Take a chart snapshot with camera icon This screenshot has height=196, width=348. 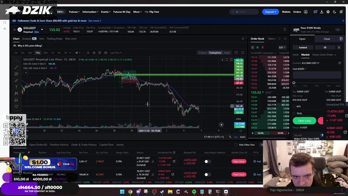point(106,53)
